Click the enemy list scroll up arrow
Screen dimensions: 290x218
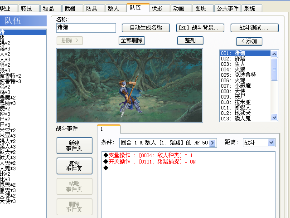[274, 54]
